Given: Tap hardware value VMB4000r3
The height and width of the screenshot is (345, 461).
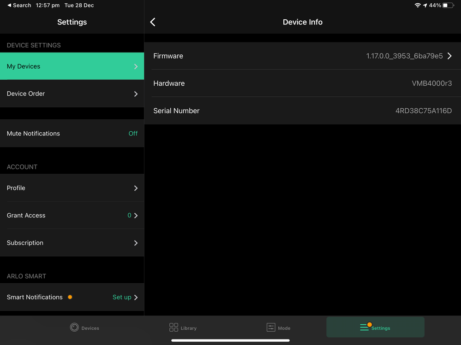Looking at the screenshot, I should click(x=432, y=83).
